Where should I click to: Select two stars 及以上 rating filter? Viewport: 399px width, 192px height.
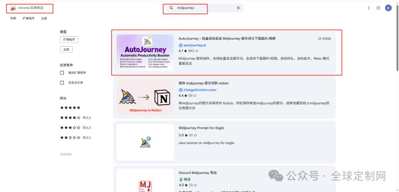pyautogui.click(x=75, y=137)
